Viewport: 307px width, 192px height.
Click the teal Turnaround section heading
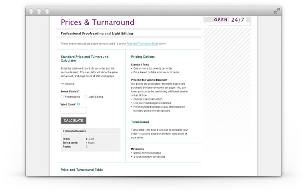140,122
